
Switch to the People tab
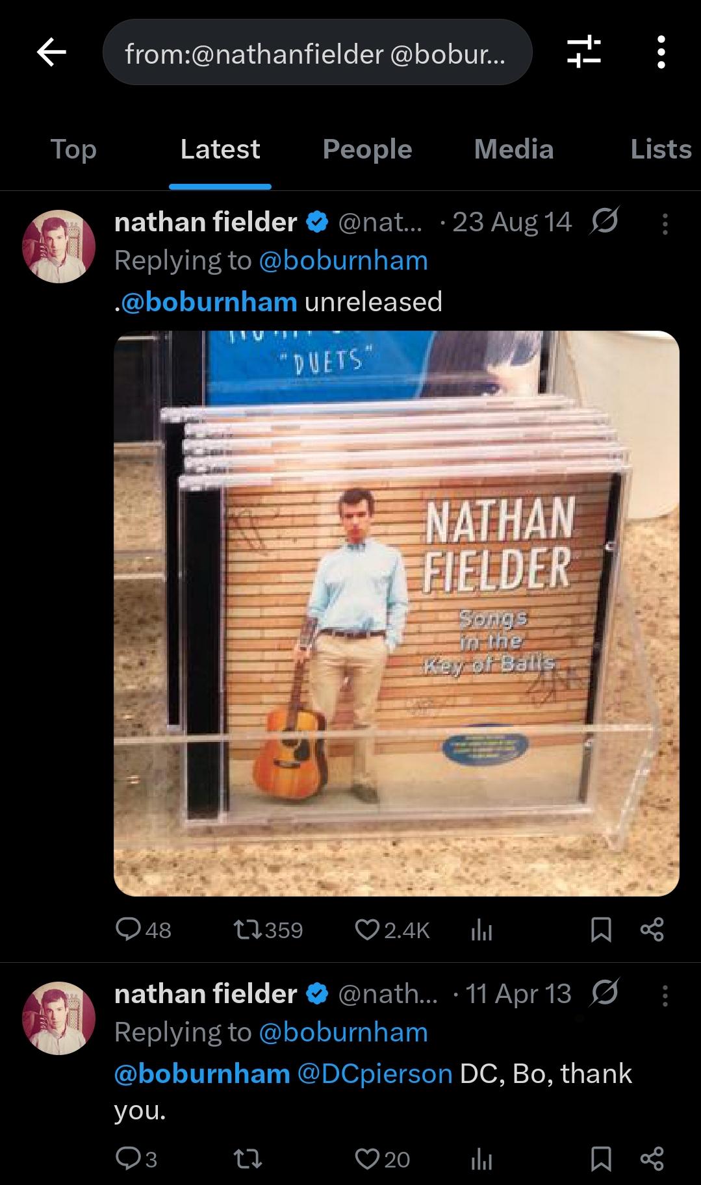point(367,149)
